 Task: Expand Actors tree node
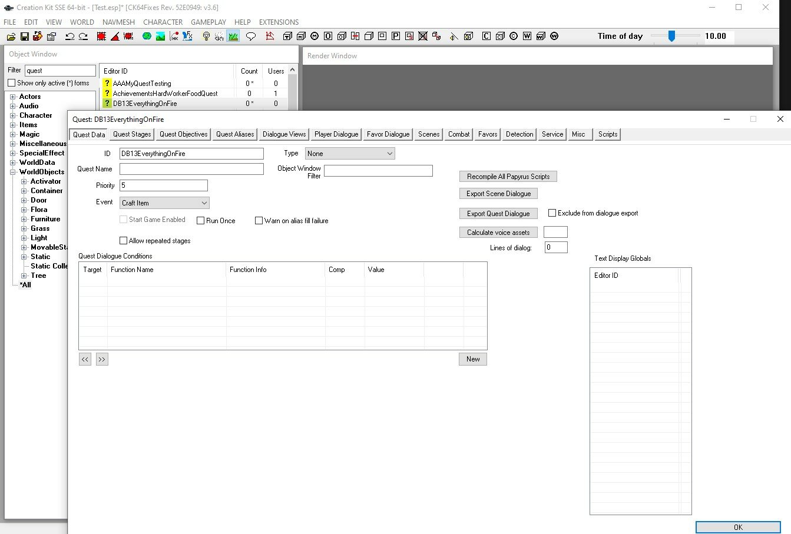coord(13,97)
